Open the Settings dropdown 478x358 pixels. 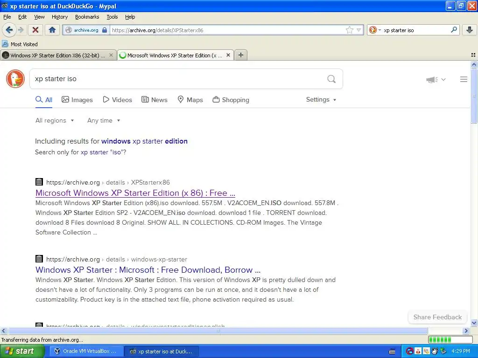click(x=321, y=100)
